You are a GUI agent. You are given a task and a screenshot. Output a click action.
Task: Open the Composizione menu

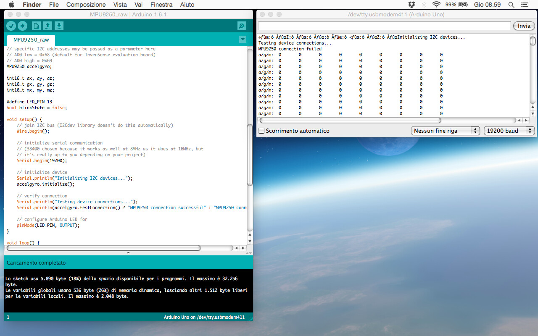click(86, 5)
